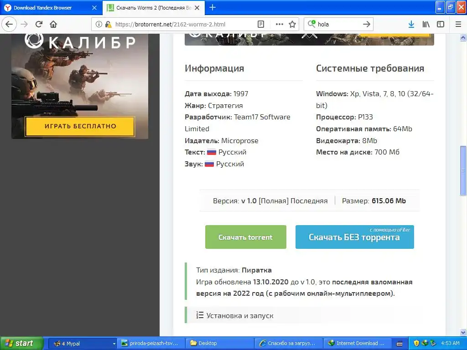The height and width of the screenshot is (350, 467).
Task: Click the scrollbar up arrow
Action: (x=463, y=37)
